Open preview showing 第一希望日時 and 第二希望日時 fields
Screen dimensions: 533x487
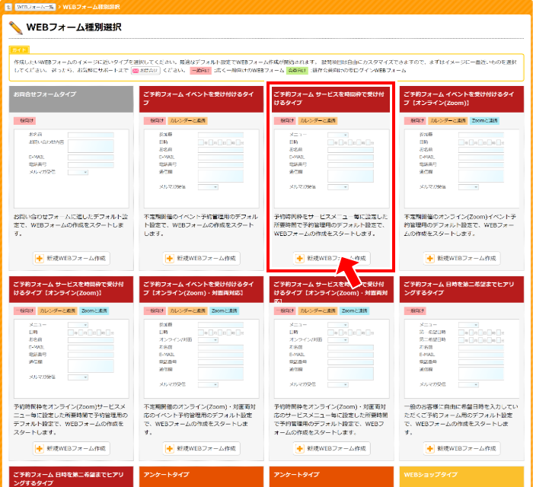pos(462,358)
